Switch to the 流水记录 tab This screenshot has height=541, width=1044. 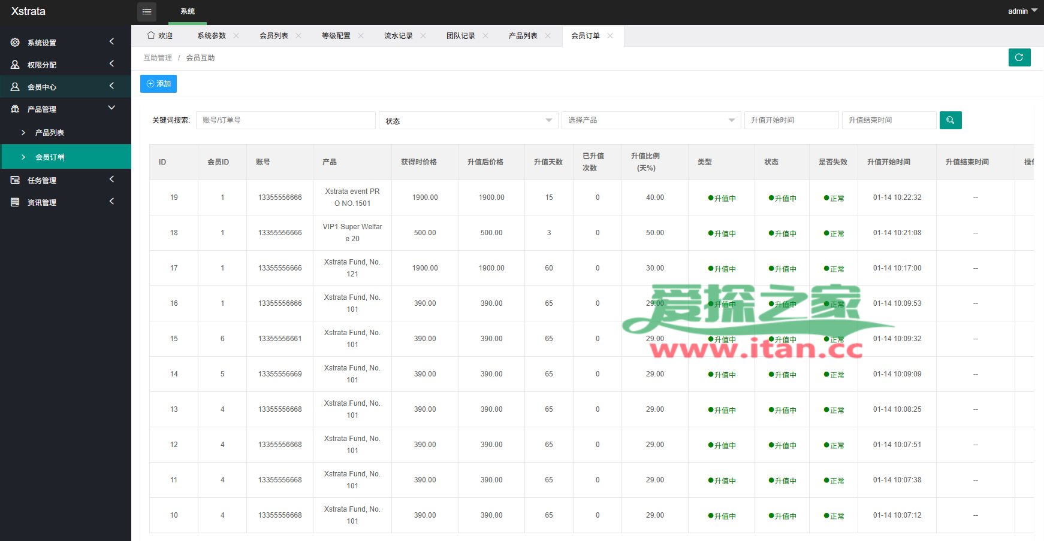point(398,36)
